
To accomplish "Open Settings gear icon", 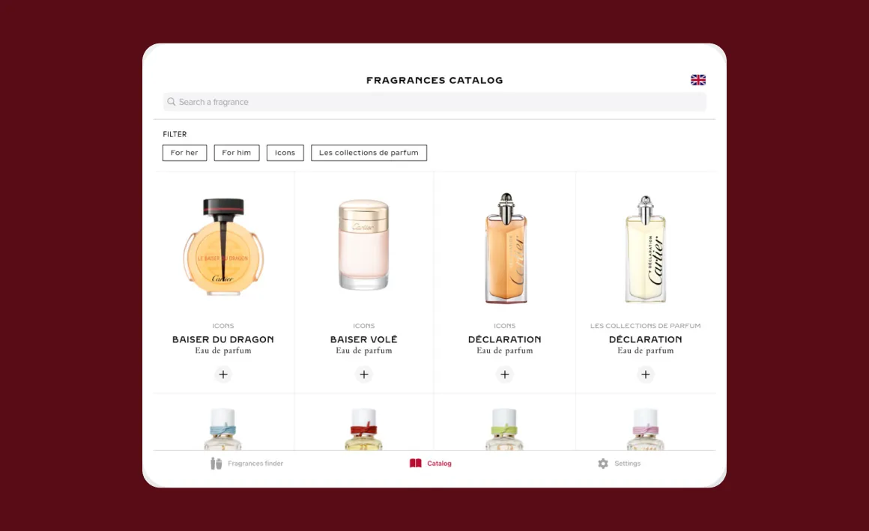I will coord(603,464).
